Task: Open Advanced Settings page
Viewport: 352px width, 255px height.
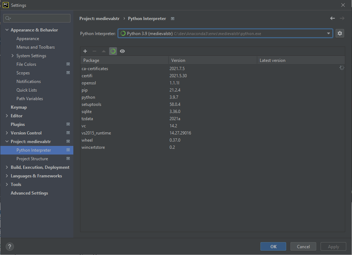Action: pyautogui.click(x=29, y=193)
